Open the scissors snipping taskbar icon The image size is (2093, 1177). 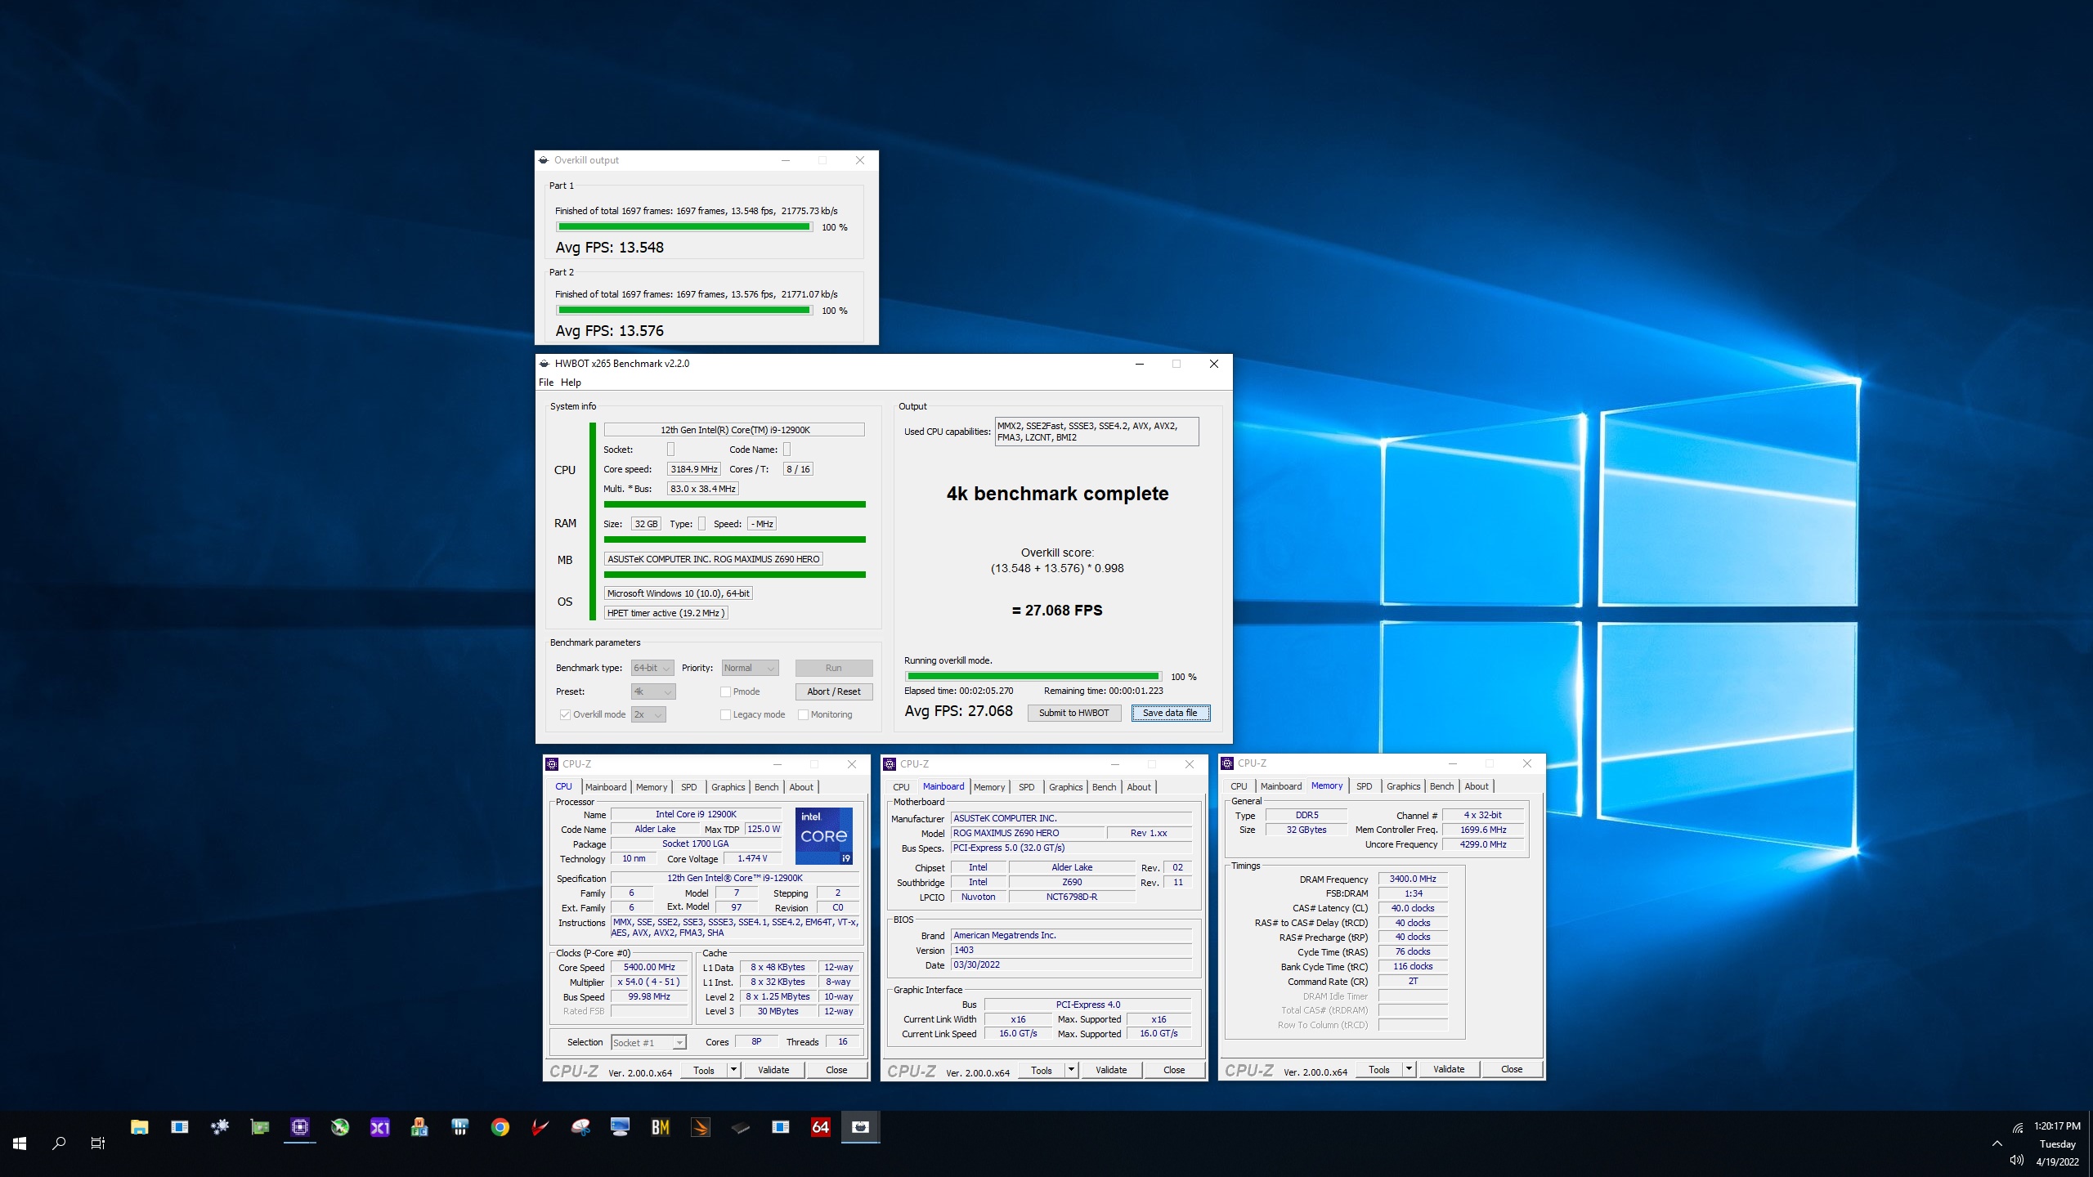click(580, 1127)
